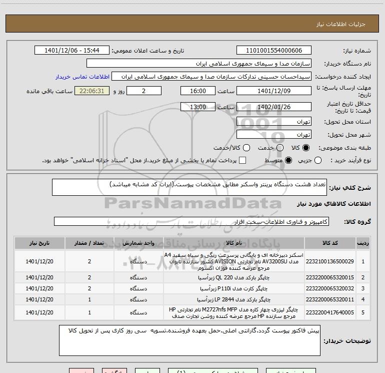Click the تعداد / مقدار column header
This screenshot has height=373, width=385.
coord(89,243)
